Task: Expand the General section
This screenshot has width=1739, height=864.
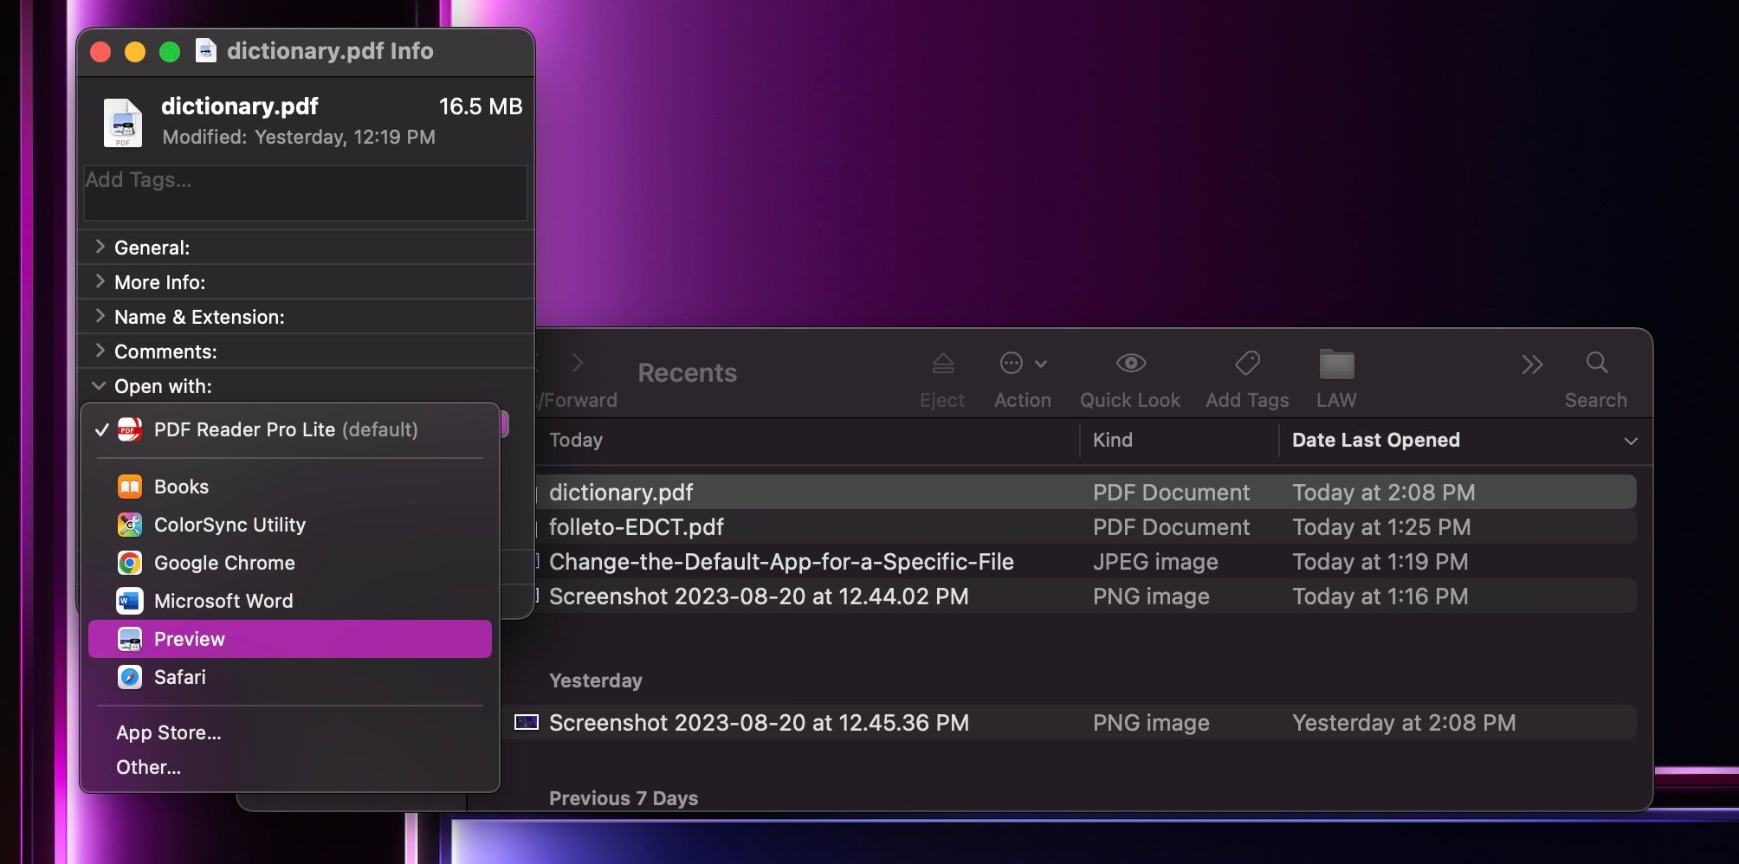Action: coord(99,247)
